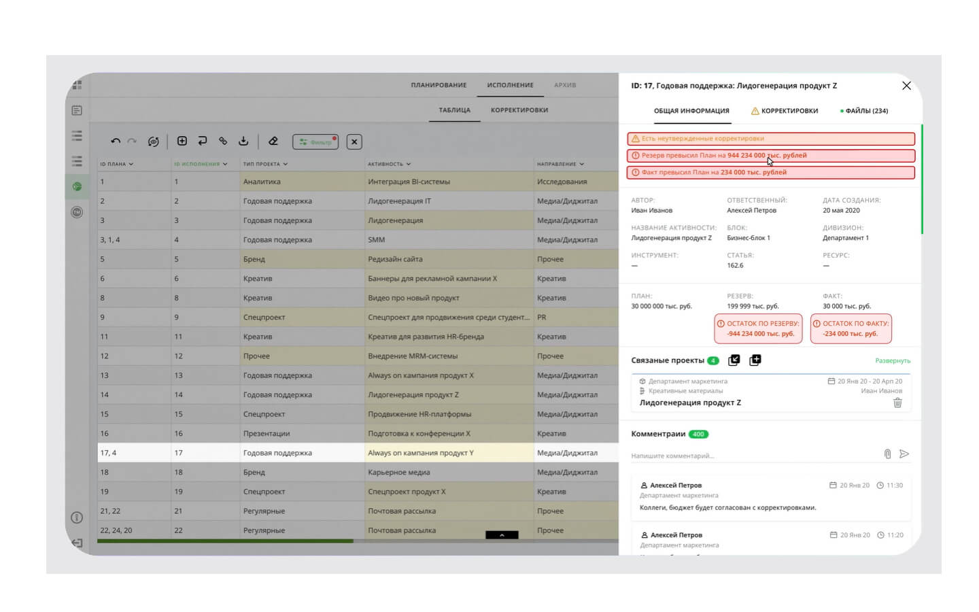Open the Активность column sort dropdown
979x612 pixels.
[390, 164]
